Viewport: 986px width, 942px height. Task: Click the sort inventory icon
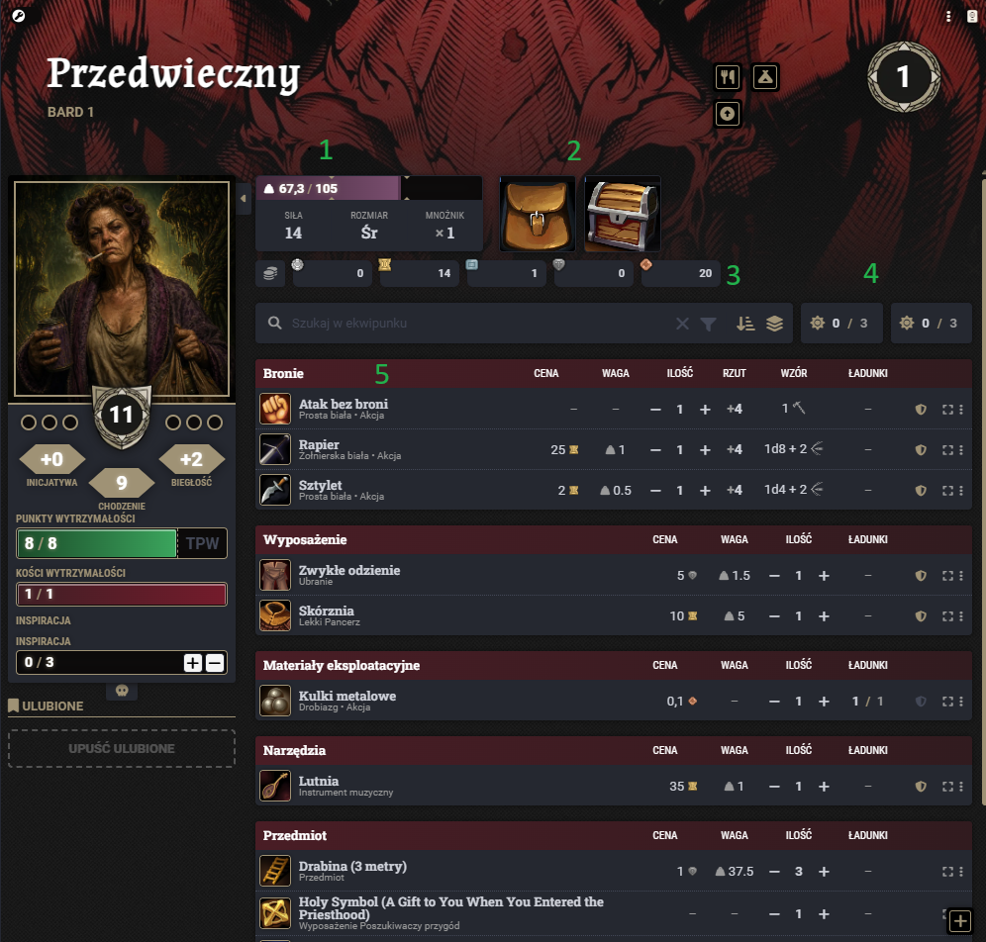click(745, 324)
